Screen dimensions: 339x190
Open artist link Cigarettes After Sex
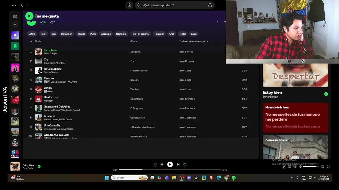tap(54, 63)
